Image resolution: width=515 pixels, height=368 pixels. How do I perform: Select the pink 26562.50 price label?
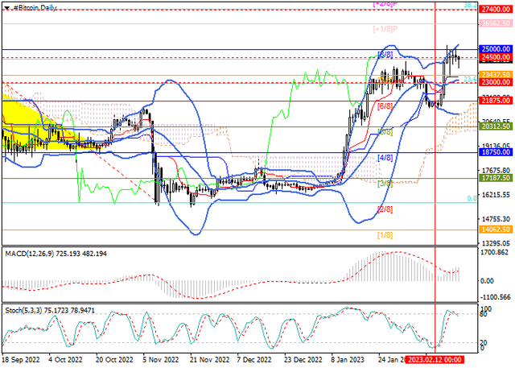click(496, 26)
